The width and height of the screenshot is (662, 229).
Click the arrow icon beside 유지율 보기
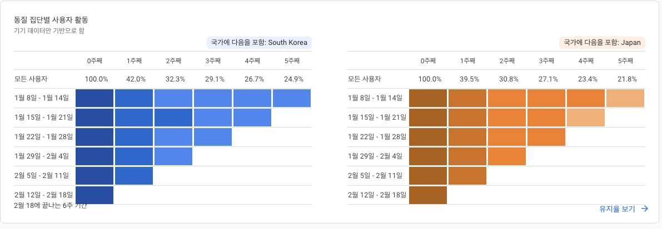click(x=644, y=209)
